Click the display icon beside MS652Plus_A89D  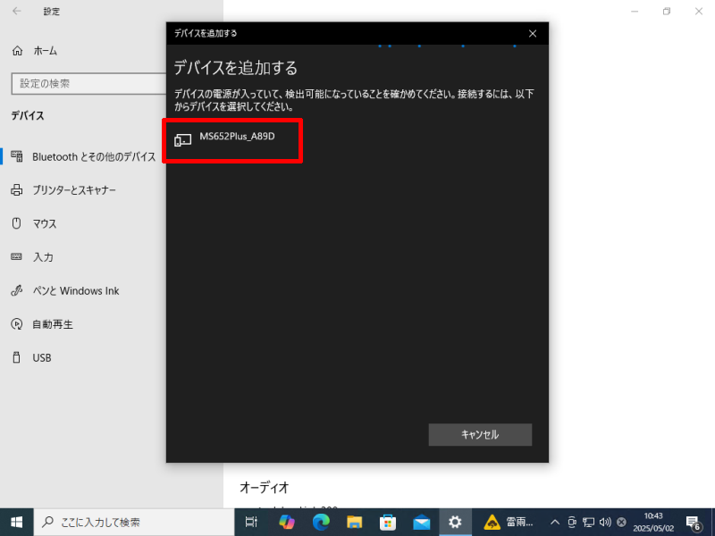coord(183,140)
